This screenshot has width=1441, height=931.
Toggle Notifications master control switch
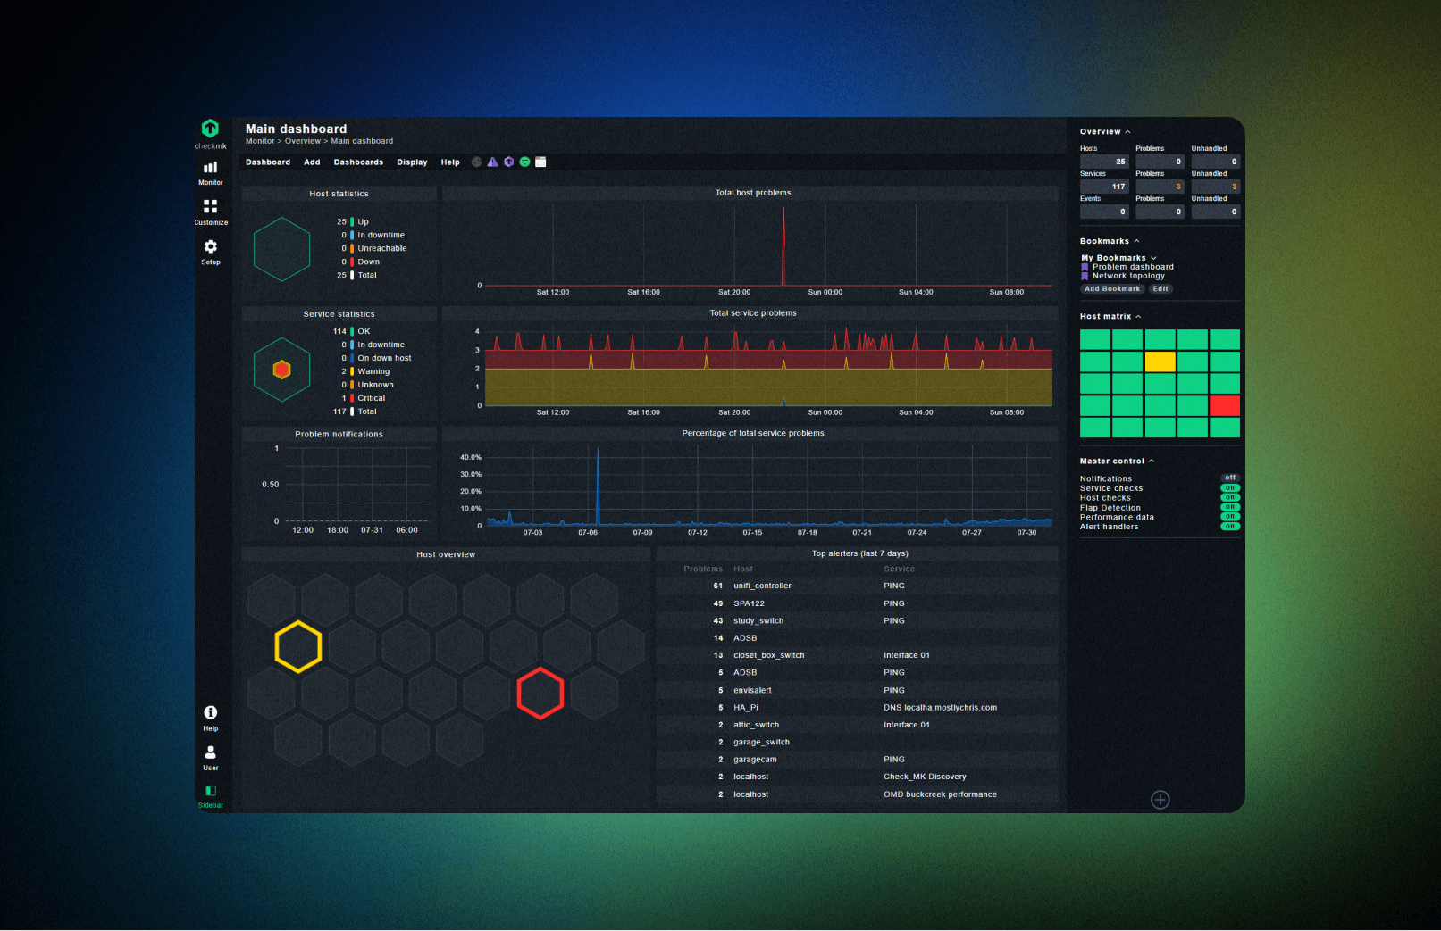(x=1230, y=478)
